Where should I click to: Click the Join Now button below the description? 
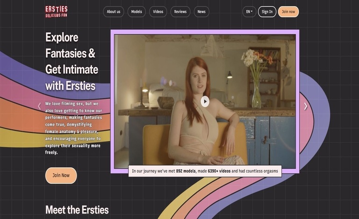point(61,175)
